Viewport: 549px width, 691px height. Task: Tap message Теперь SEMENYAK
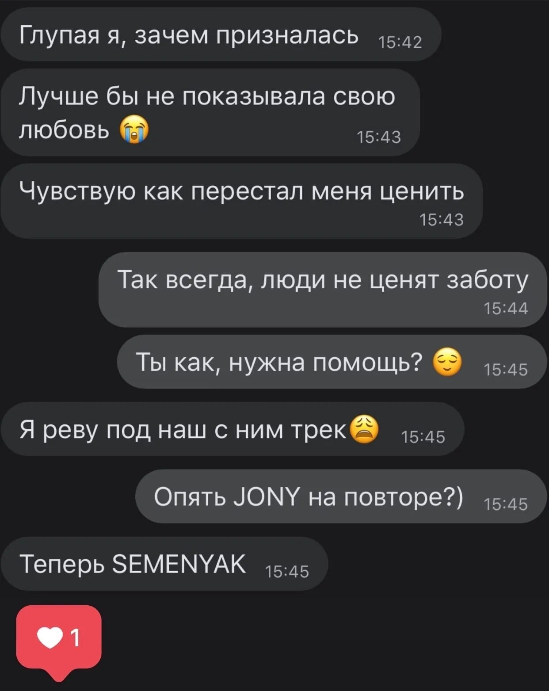pyautogui.click(x=164, y=564)
